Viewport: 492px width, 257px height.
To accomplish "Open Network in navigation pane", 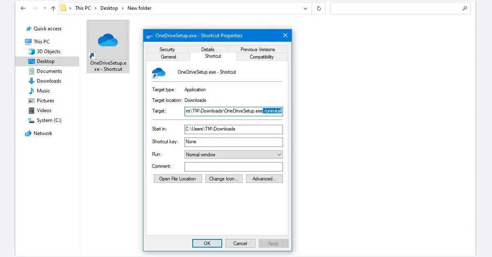I will pyautogui.click(x=43, y=133).
